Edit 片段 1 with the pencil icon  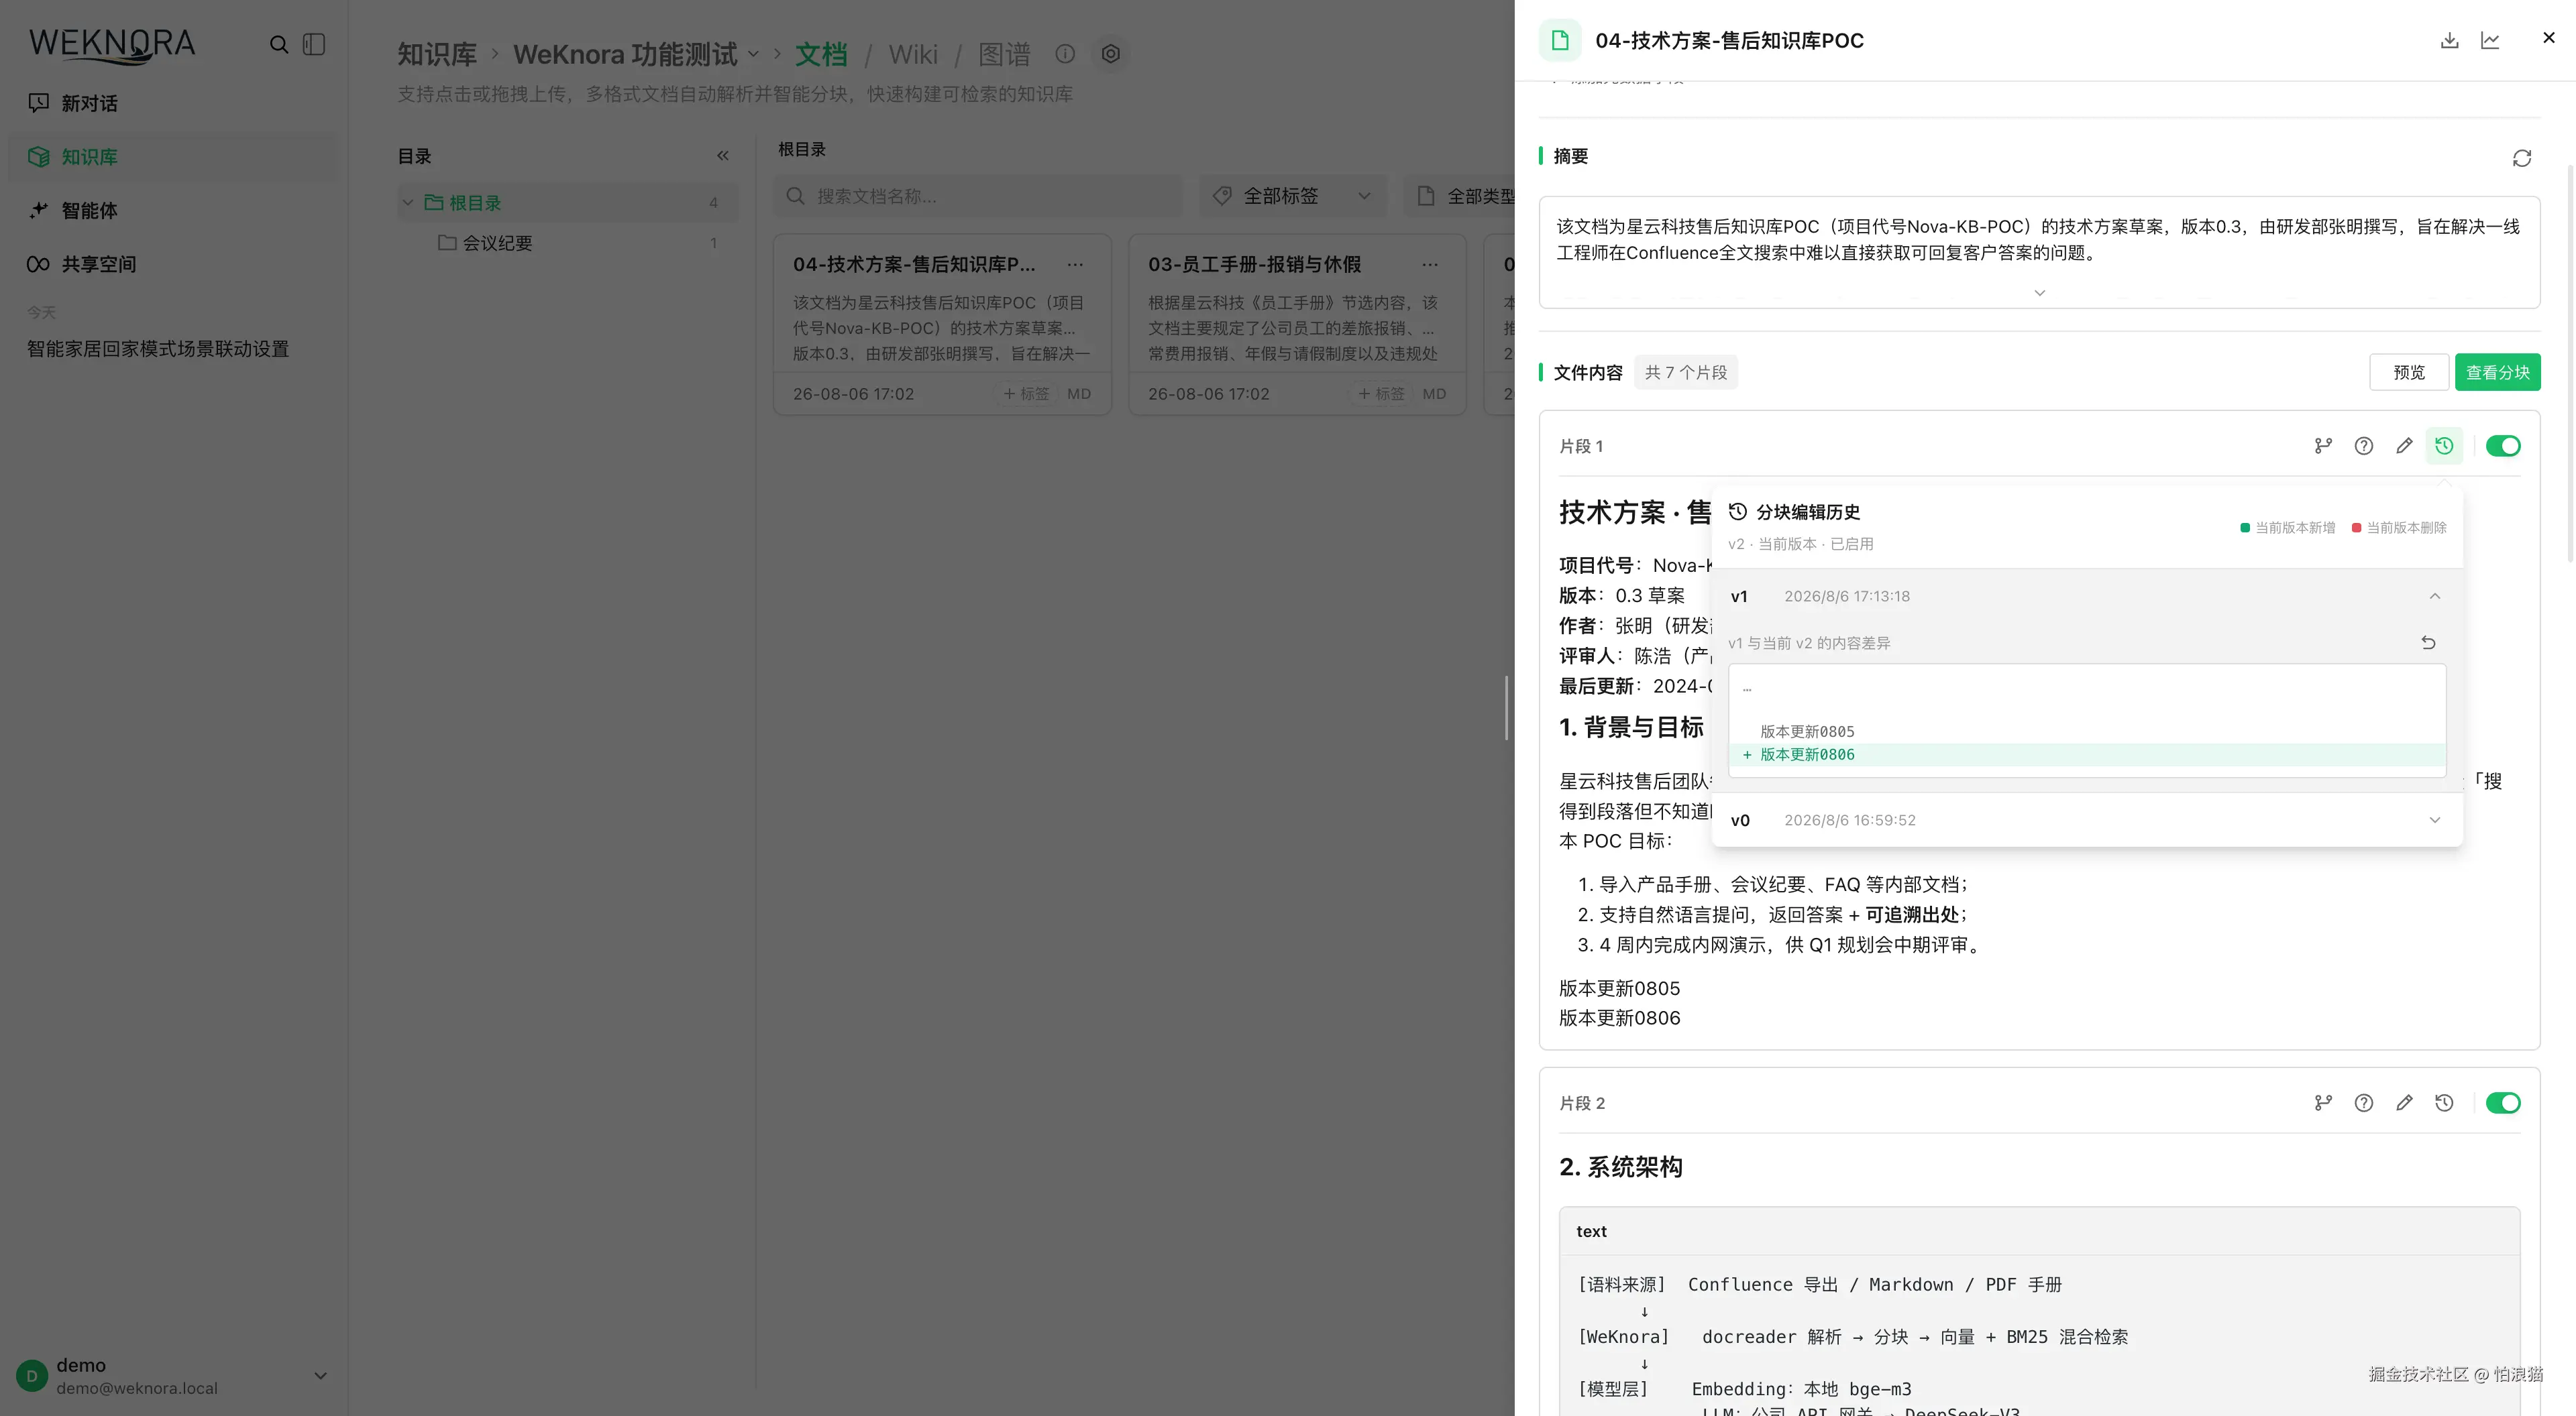(2404, 446)
